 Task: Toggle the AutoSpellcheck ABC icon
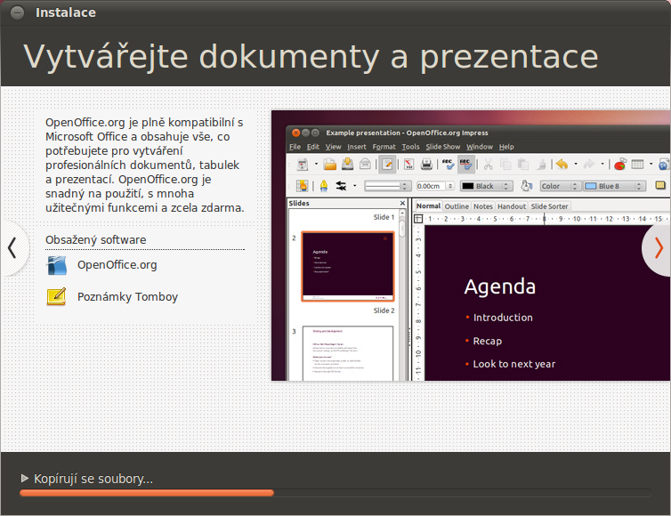pyautogui.click(x=466, y=165)
